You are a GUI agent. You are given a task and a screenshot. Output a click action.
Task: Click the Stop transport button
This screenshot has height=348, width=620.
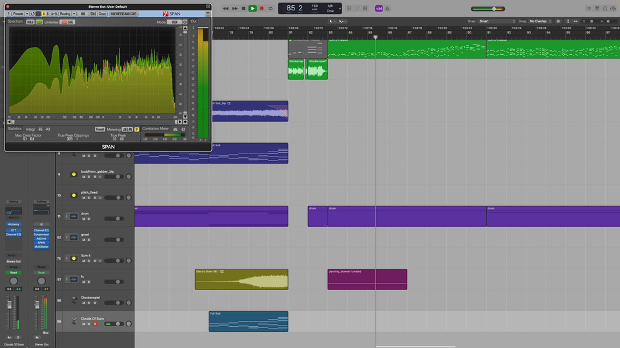[243, 8]
